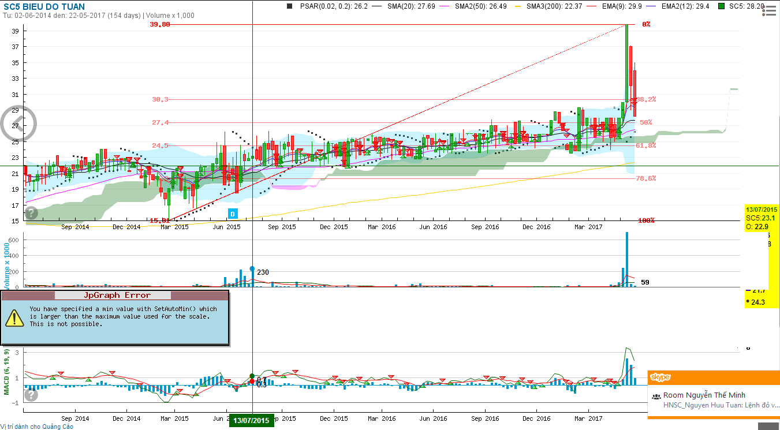The height and width of the screenshot is (430, 780).
Task: Open the Room Nguyễn Thế Minh Skype chat
Action: [x=704, y=395]
